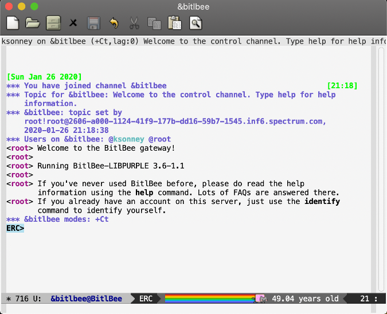Cut with the scissors icon
The image size is (387, 314).
[x=134, y=23]
